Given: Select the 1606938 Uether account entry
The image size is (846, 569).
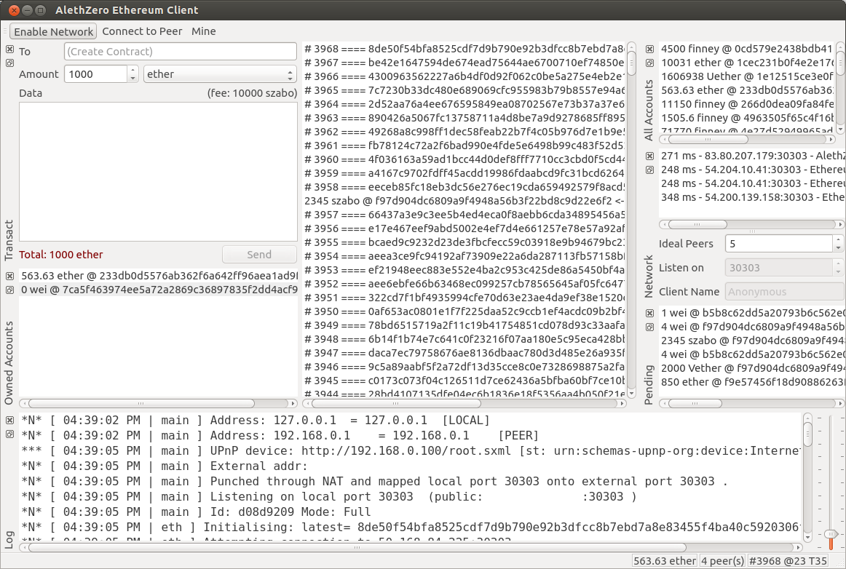Looking at the screenshot, I should point(747,76).
